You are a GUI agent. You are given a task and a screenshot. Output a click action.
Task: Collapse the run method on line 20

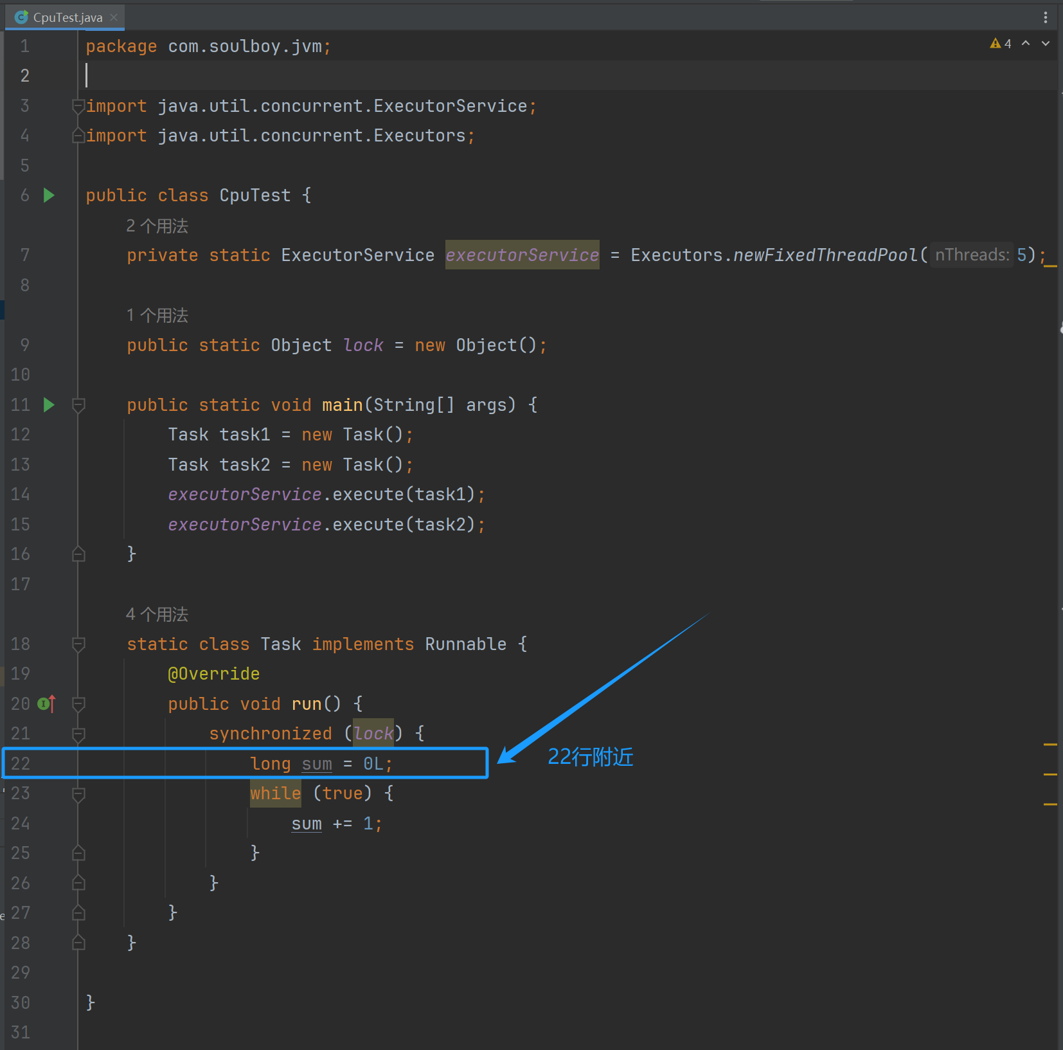click(x=78, y=703)
